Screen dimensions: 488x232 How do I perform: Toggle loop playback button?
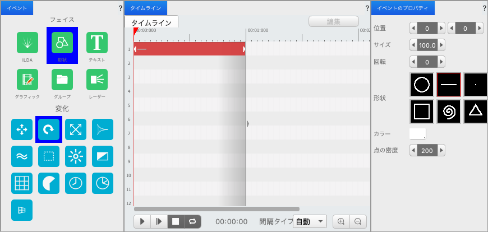tap(192, 221)
